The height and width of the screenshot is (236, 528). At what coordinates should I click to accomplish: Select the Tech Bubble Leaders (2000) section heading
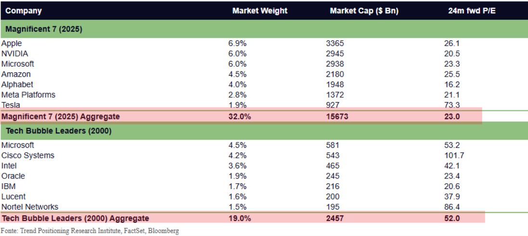pyautogui.click(x=58, y=131)
